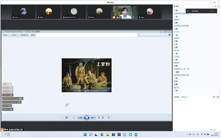
Task: Switch the 中 input method indicator
Action: [198, 134]
